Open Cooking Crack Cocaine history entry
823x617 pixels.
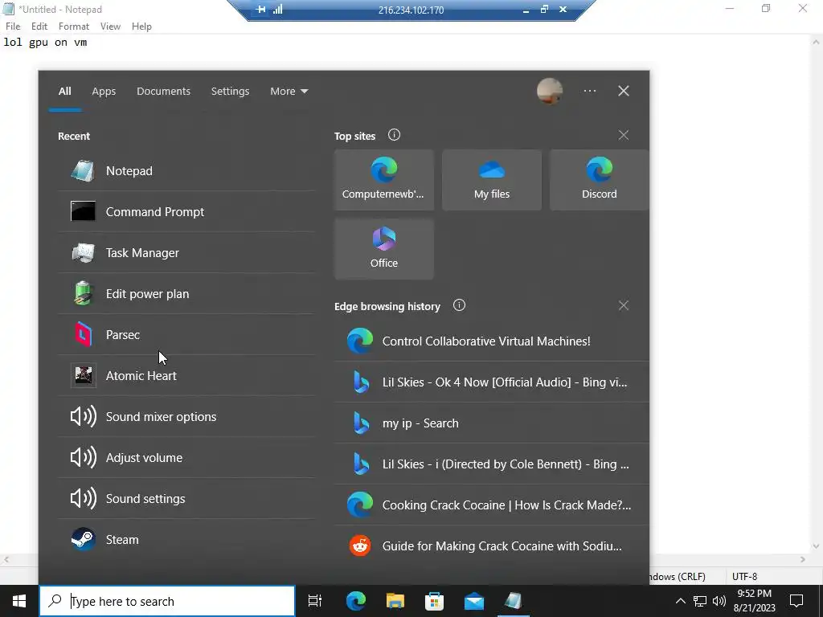tap(492, 505)
